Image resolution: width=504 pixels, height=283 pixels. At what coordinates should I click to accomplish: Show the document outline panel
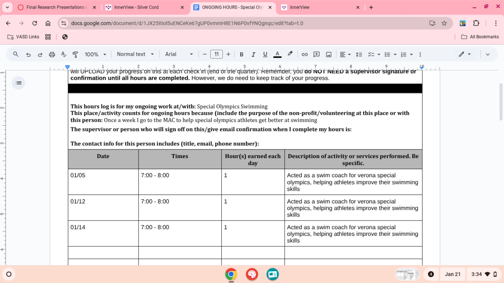point(19,83)
